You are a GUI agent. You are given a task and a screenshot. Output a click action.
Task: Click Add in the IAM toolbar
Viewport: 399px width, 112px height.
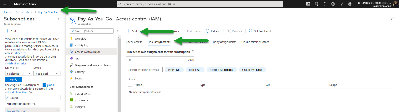132,31
